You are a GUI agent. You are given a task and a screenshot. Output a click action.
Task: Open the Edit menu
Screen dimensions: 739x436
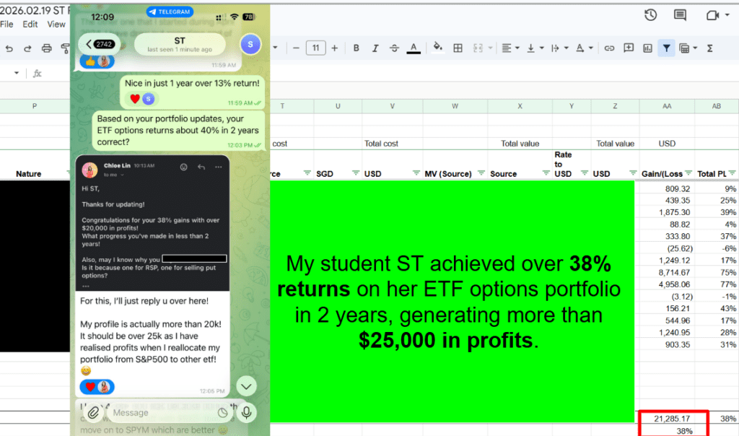point(30,24)
